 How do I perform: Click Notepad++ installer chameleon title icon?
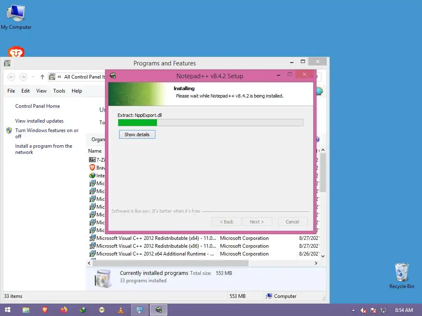[x=113, y=76]
